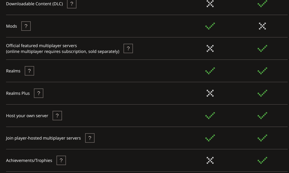This screenshot has height=173, width=289.
Task: Click the cross in Official featured servers row
Action: click(x=210, y=48)
